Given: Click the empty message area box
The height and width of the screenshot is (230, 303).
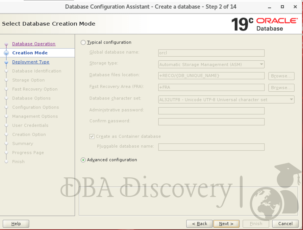Looking at the screenshot, I should pos(188,201).
